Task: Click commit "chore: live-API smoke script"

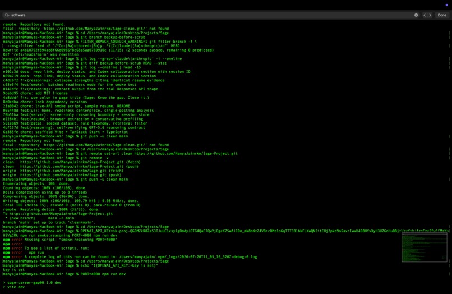Action: 66,106
